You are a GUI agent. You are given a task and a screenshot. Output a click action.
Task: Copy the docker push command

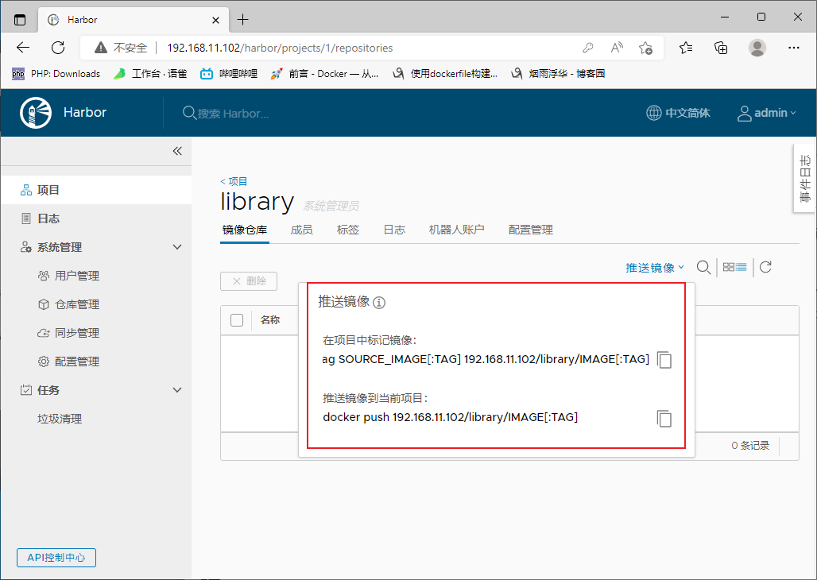(x=664, y=419)
